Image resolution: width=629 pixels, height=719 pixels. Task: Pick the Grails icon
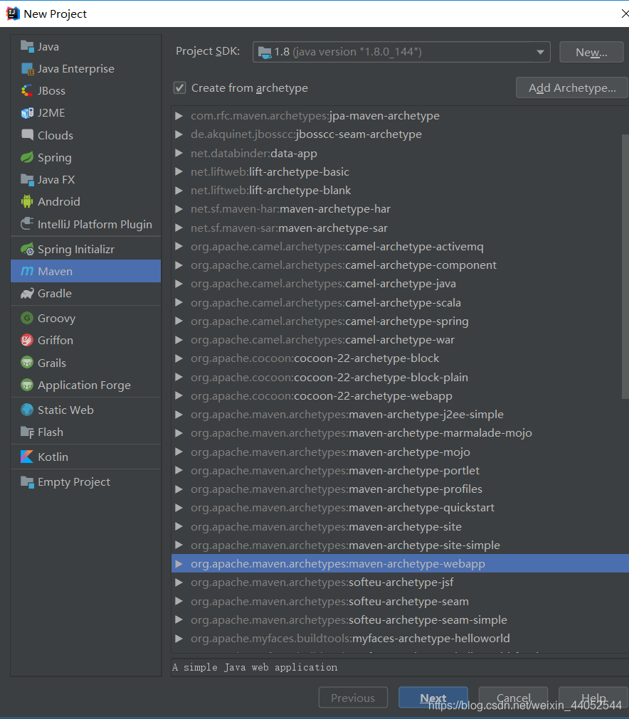(27, 363)
